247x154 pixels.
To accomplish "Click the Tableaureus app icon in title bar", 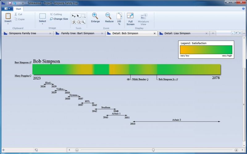I will tap(3, 3).
